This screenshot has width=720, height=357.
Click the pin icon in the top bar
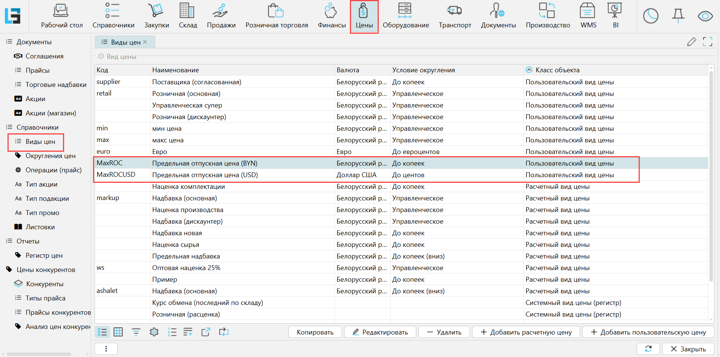[678, 16]
